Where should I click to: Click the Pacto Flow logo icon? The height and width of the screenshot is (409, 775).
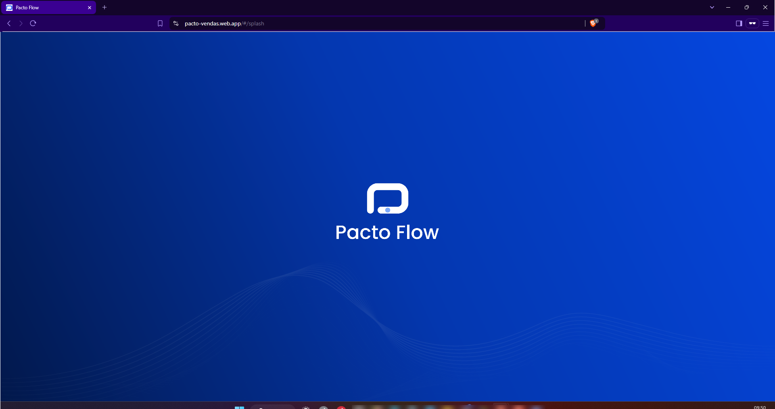click(387, 198)
